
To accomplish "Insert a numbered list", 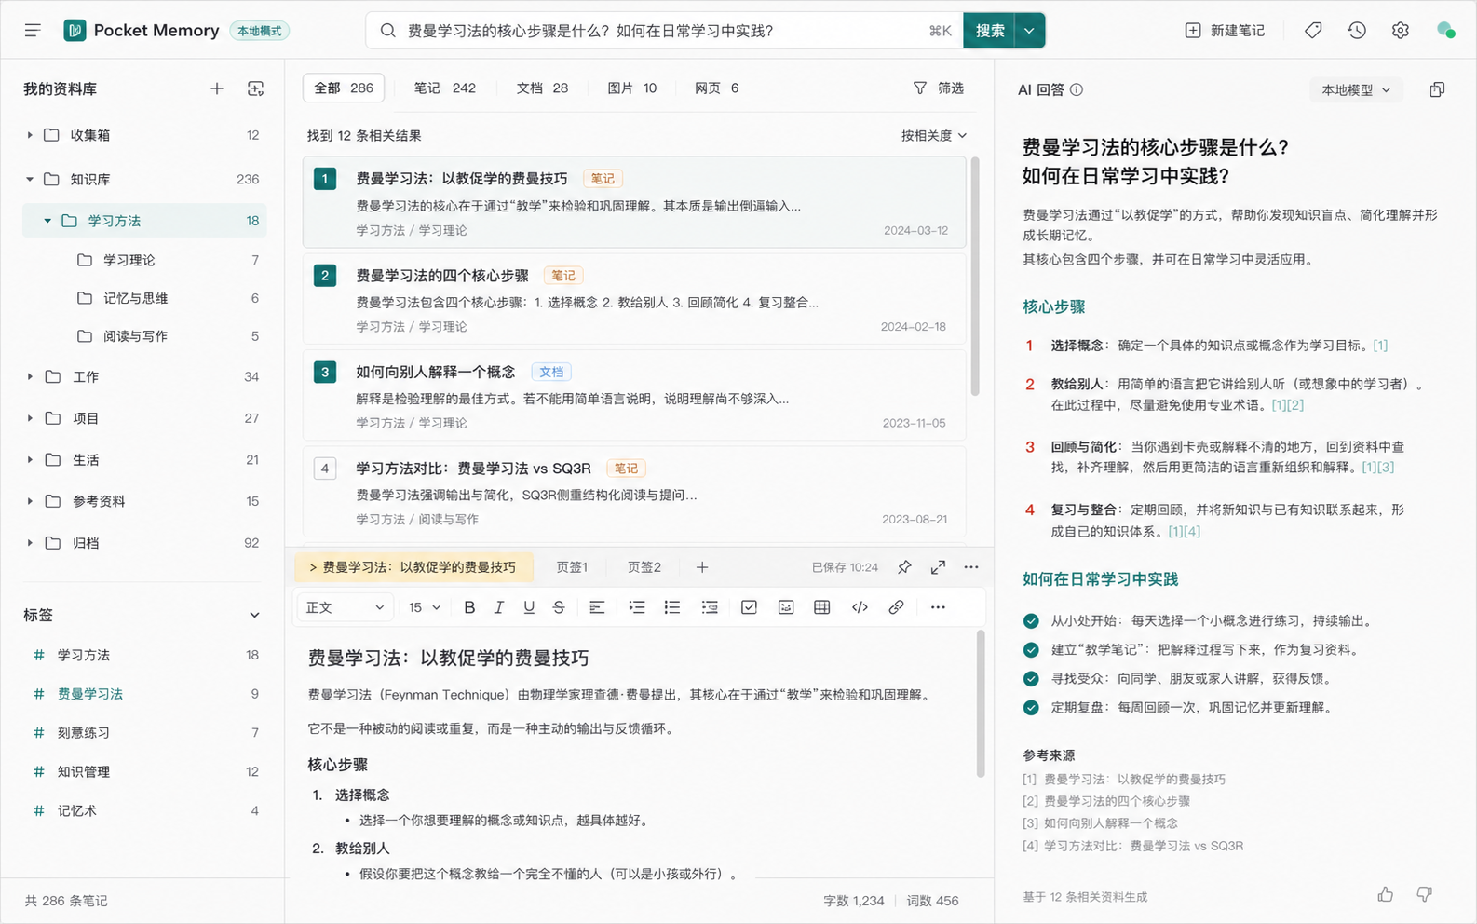I will (x=637, y=607).
